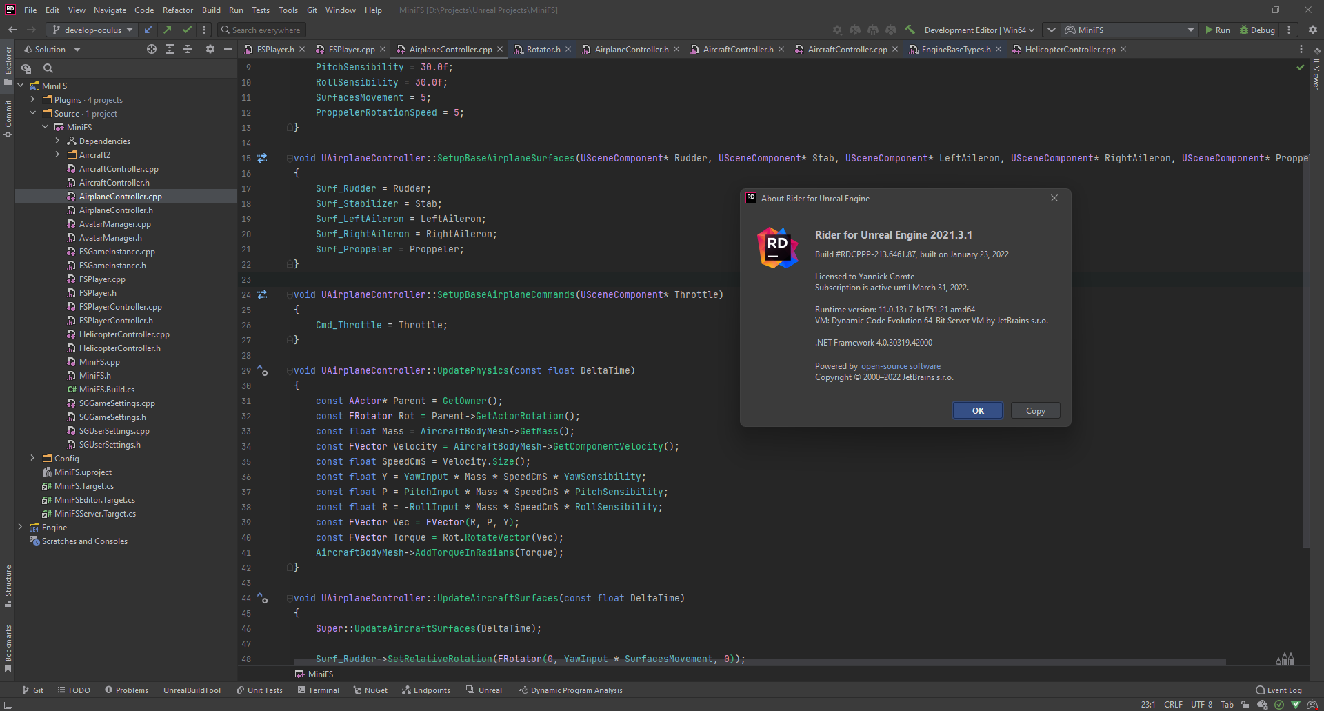
Task: Click the show-all-files eye icon in the explorer toolbar
Action: [x=26, y=68]
